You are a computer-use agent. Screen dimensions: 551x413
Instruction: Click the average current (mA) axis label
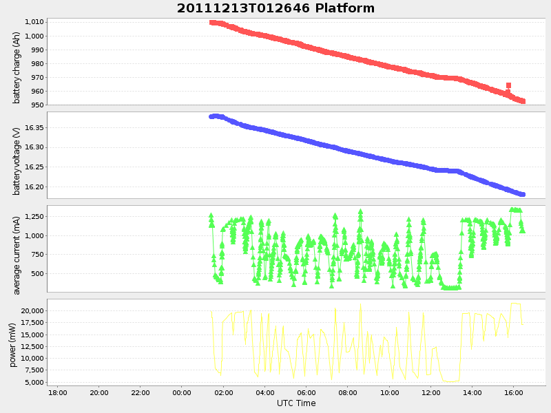point(17,252)
